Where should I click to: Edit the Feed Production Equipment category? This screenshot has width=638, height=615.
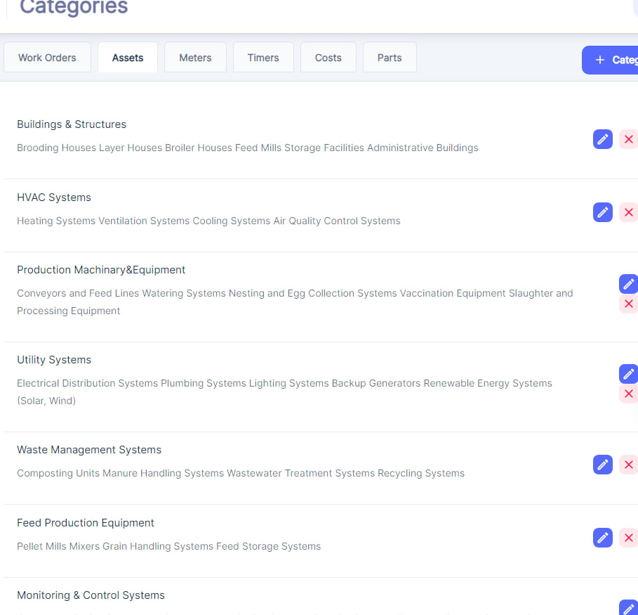point(603,538)
